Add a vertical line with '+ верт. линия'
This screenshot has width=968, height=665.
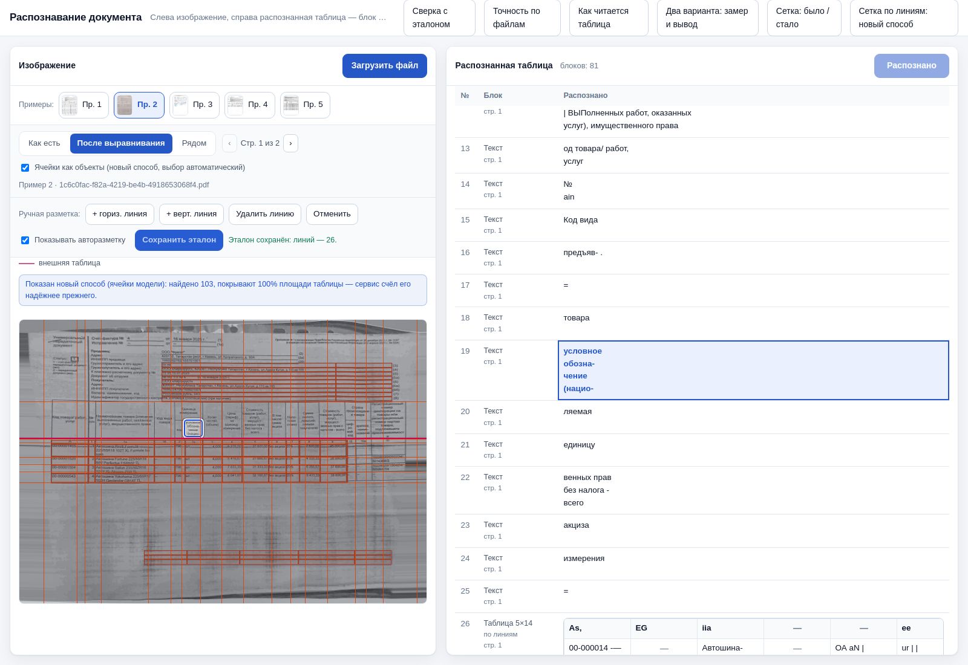(191, 214)
